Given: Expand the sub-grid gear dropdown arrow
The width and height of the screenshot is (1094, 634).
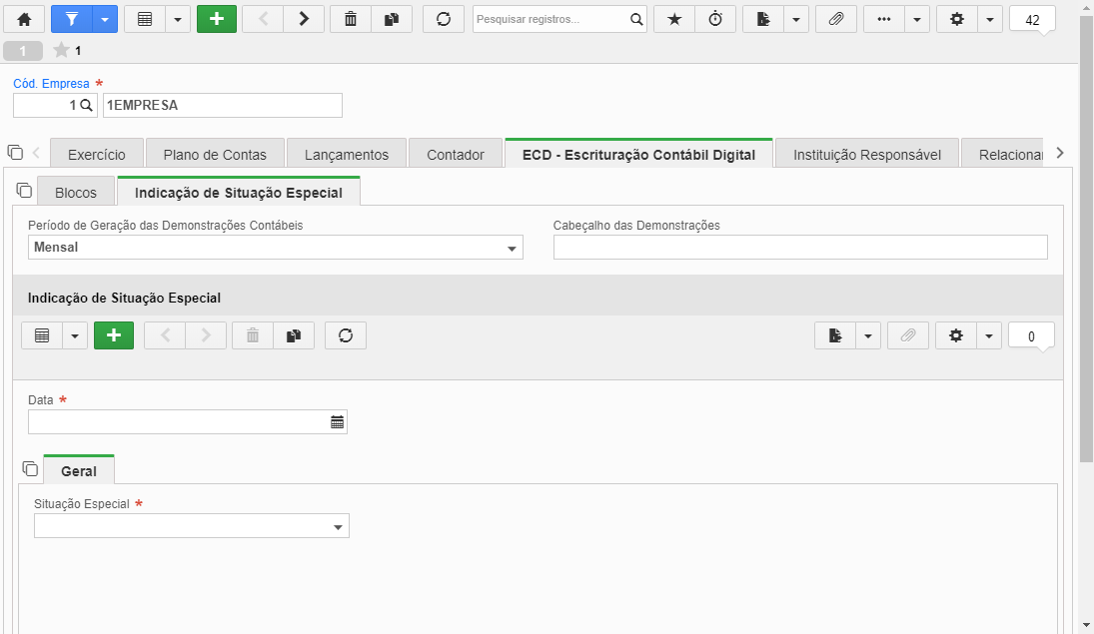Looking at the screenshot, I should (989, 335).
